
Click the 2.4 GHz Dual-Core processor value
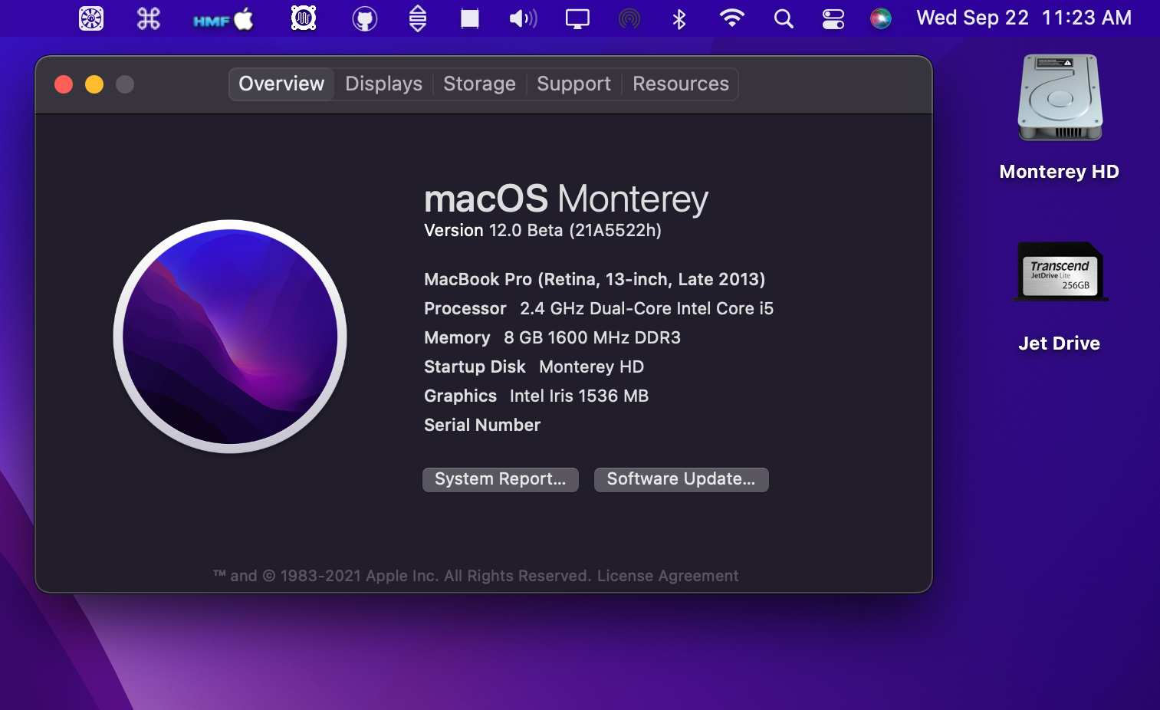coord(647,309)
